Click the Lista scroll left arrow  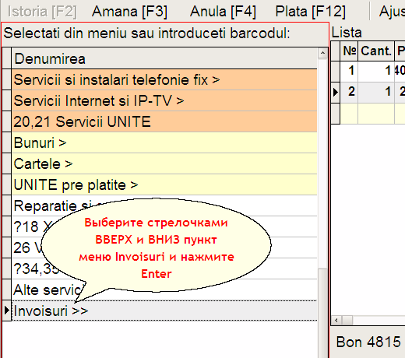[336, 320]
